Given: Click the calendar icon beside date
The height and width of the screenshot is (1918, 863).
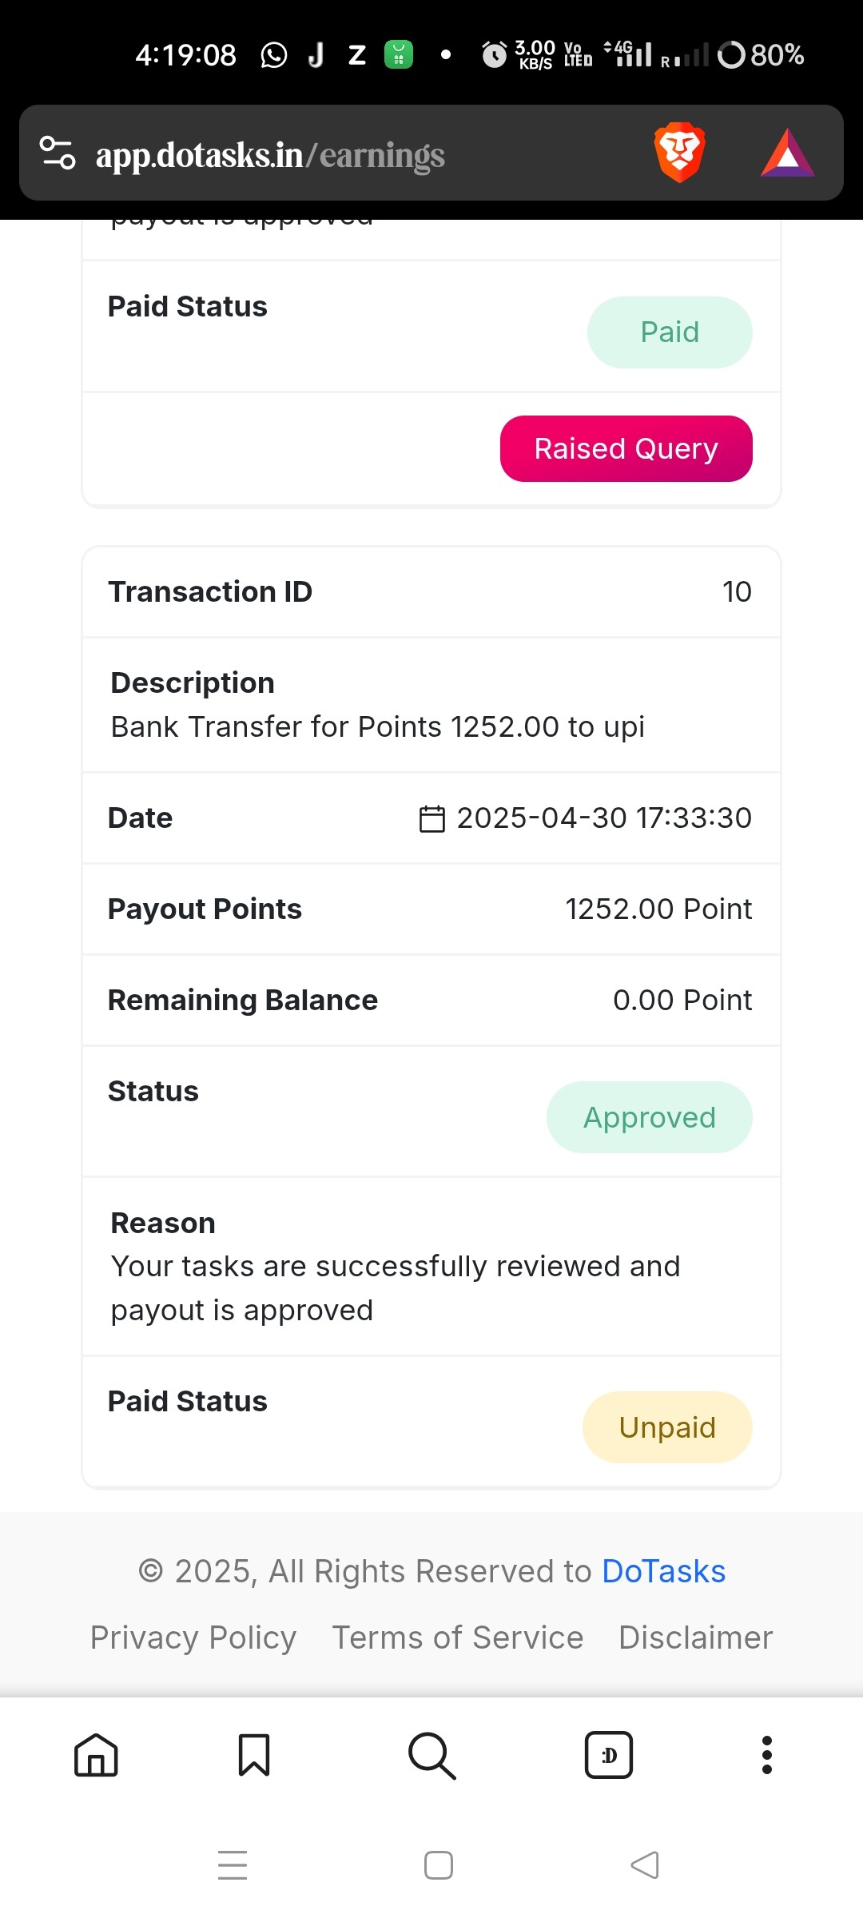Looking at the screenshot, I should click(432, 818).
